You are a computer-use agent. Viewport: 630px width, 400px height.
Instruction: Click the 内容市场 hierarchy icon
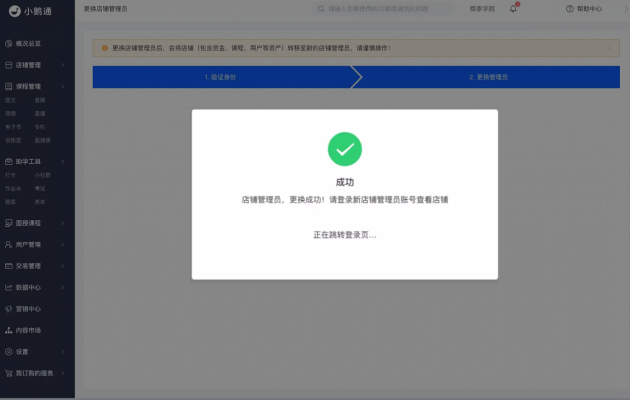(8, 331)
